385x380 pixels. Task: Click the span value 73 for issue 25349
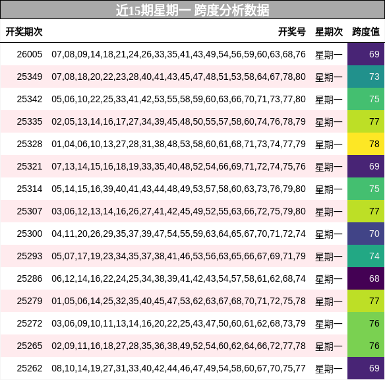366,77
